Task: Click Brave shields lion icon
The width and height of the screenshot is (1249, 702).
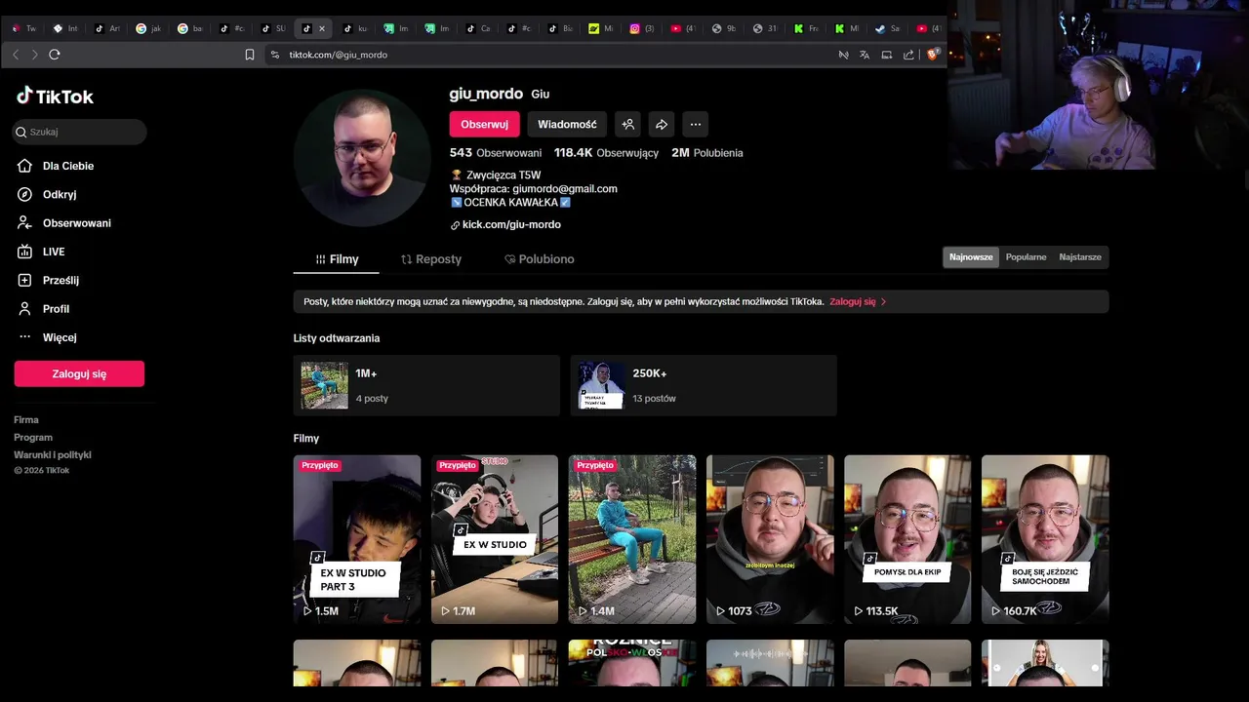Action: 932,55
